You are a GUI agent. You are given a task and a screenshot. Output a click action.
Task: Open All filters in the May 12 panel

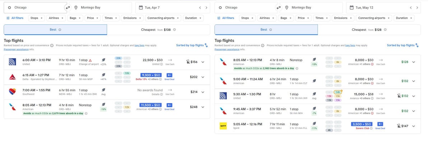[x=226, y=18]
